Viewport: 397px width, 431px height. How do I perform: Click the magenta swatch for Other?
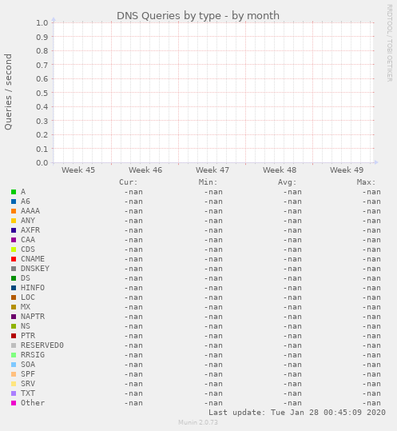click(14, 403)
